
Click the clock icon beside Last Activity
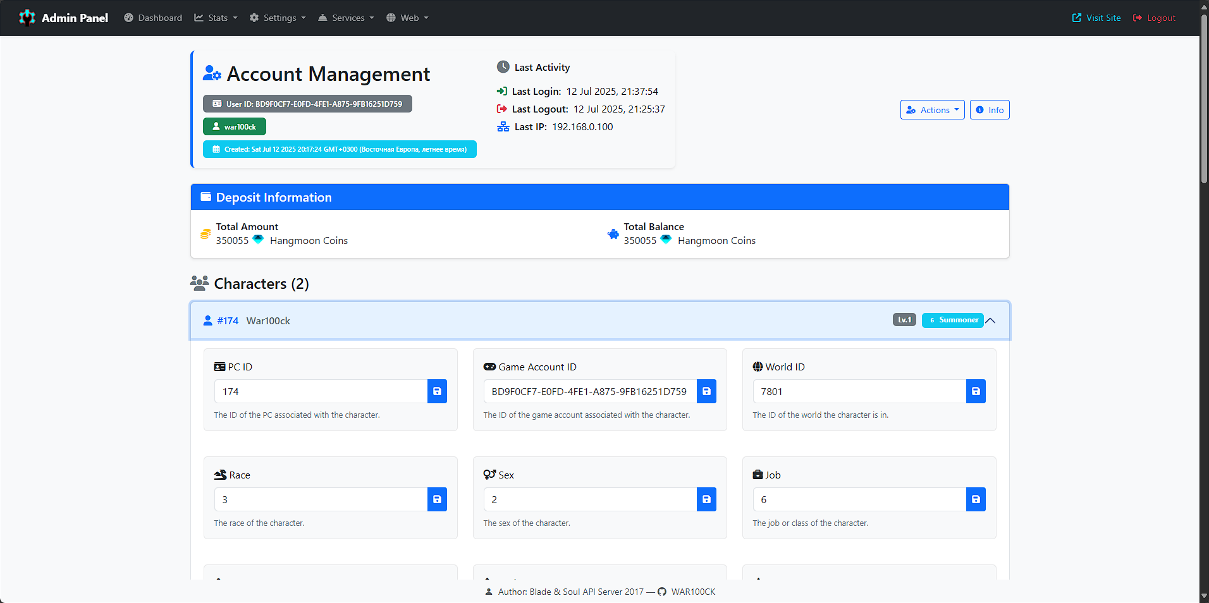(x=503, y=67)
